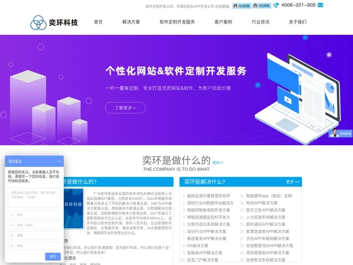
Task: Click the message content textarea
Action: [34, 198]
